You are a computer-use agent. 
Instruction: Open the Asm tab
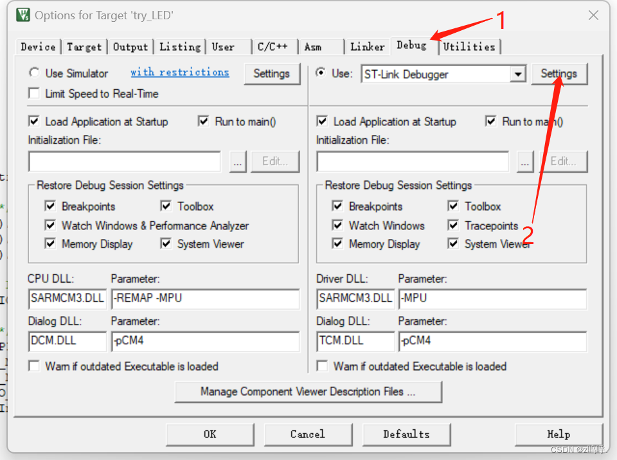point(321,47)
